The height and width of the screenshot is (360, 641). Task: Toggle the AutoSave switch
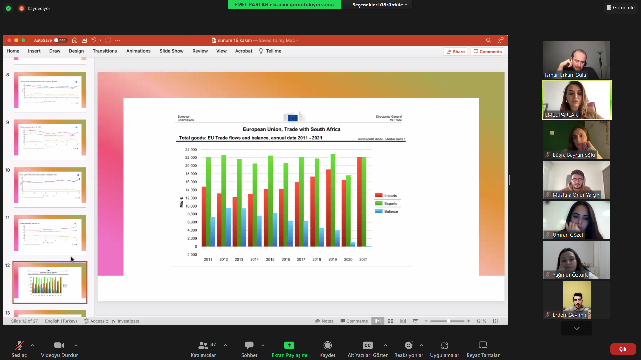pyautogui.click(x=60, y=40)
